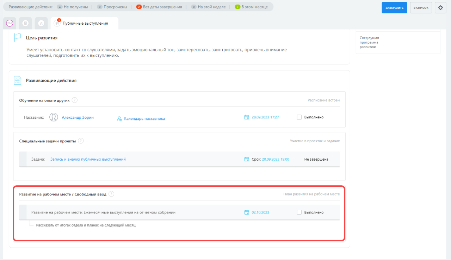This screenshot has width=451, height=260.
Task: Click Ежемесячные выступления на отчетном собрании row
Action: click(180, 212)
